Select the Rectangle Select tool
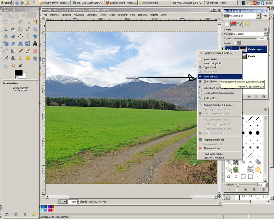 [x=6, y=22]
